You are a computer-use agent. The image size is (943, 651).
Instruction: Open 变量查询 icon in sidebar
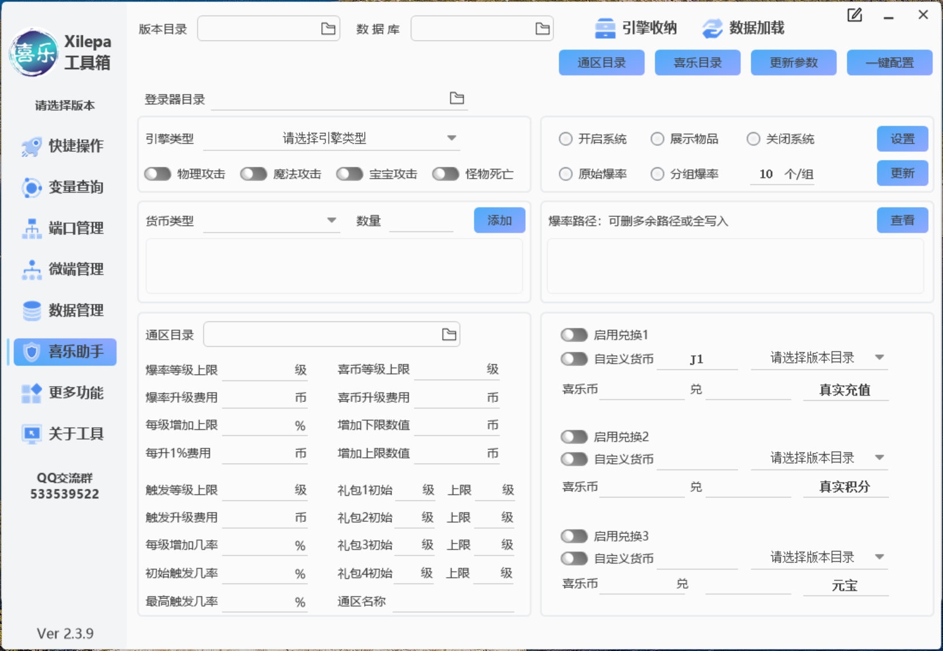pos(31,187)
